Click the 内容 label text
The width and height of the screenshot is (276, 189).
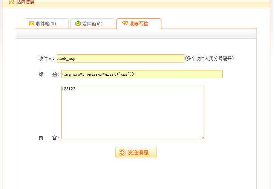[x=49, y=138]
